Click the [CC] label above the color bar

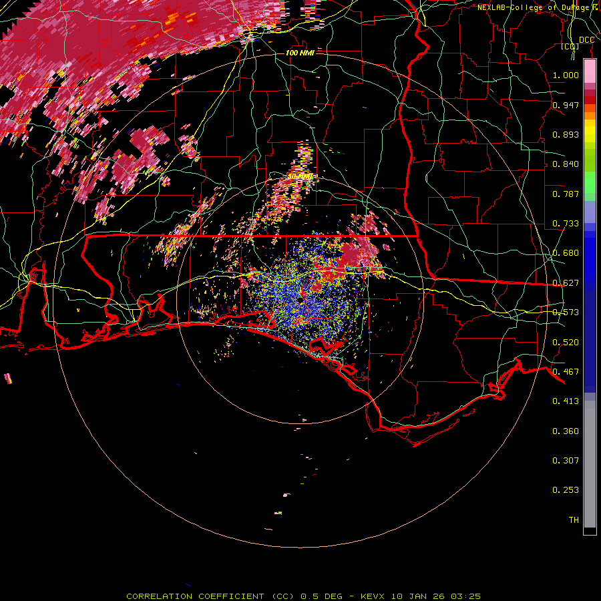click(570, 46)
